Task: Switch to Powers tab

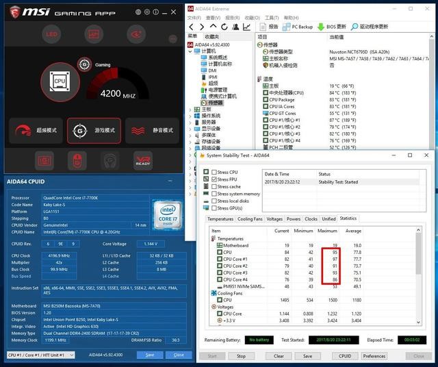Action: [x=294, y=219]
